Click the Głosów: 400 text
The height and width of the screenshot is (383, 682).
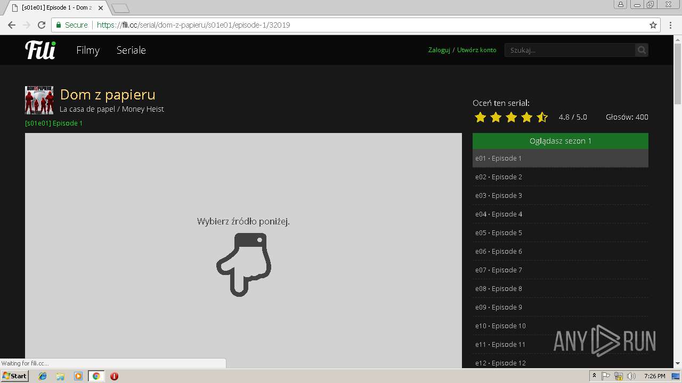coord(627,117)
